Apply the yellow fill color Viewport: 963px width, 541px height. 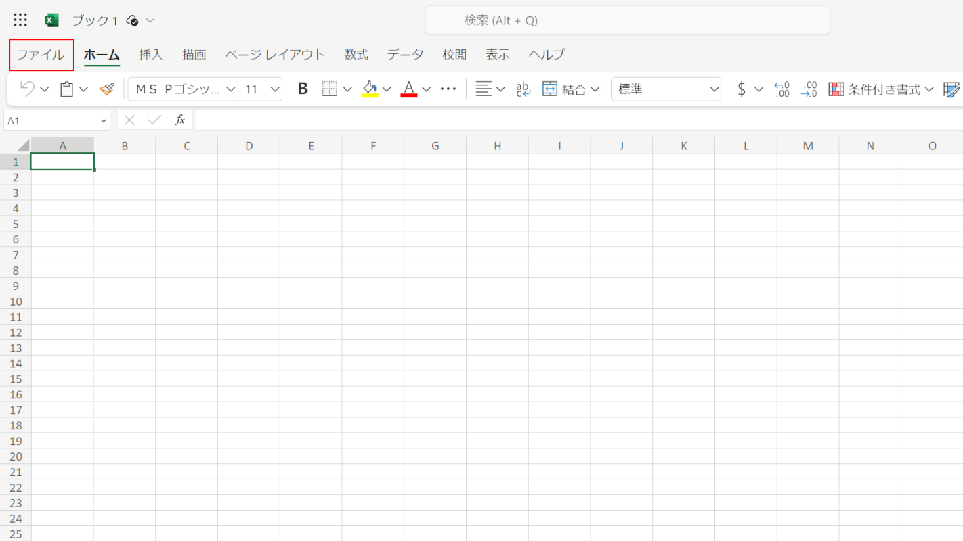(x=370, y=89)
